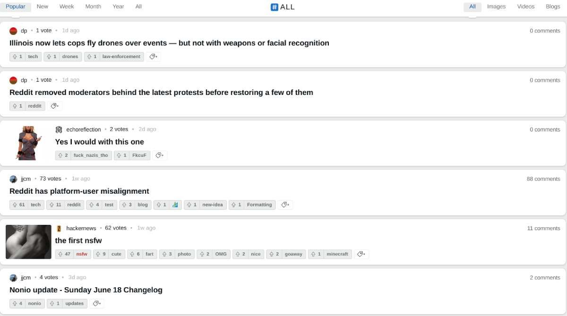Open jjcm profile on misalignment post
This screenshot has width=567, height=316.
point(26,179)
